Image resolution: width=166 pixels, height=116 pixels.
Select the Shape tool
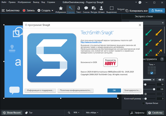[94, 10]
